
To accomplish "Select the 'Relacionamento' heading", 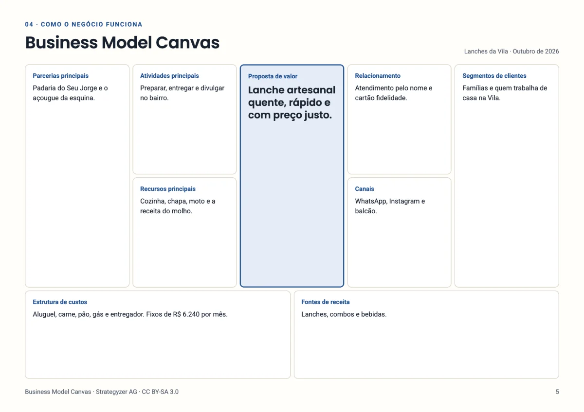I will pyautogui.click(x=378, y=76).
